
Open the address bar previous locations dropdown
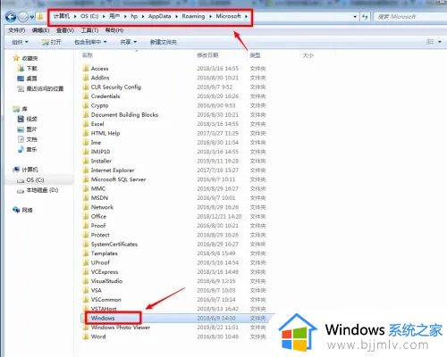[x=355, y=17]
